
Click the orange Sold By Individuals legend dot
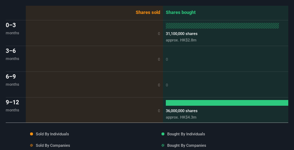tap(32, 134)
